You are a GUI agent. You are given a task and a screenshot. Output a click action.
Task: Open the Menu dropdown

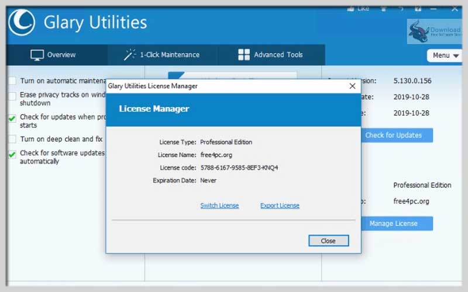(x=445, y=55)
